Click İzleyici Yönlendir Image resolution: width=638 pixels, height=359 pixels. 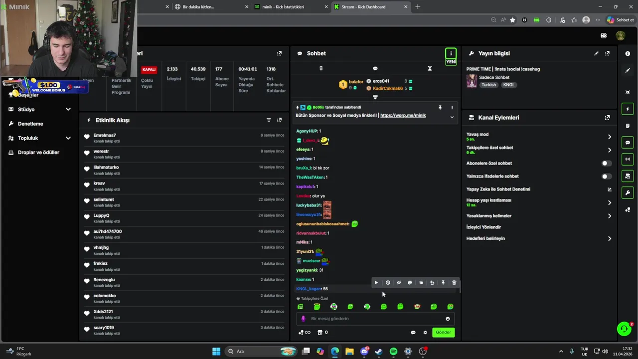pyautogui.click(x=483, y=227)
